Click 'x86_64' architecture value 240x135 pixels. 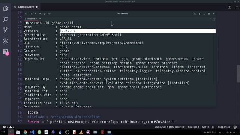[x=66, y=39]
